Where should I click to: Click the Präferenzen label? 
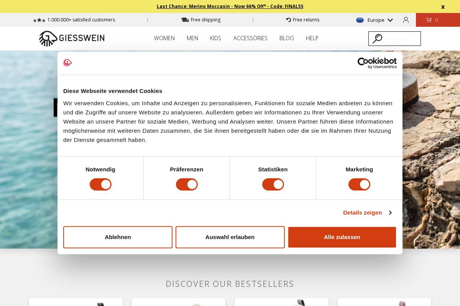pyautogui.click(x=187, y=169)
